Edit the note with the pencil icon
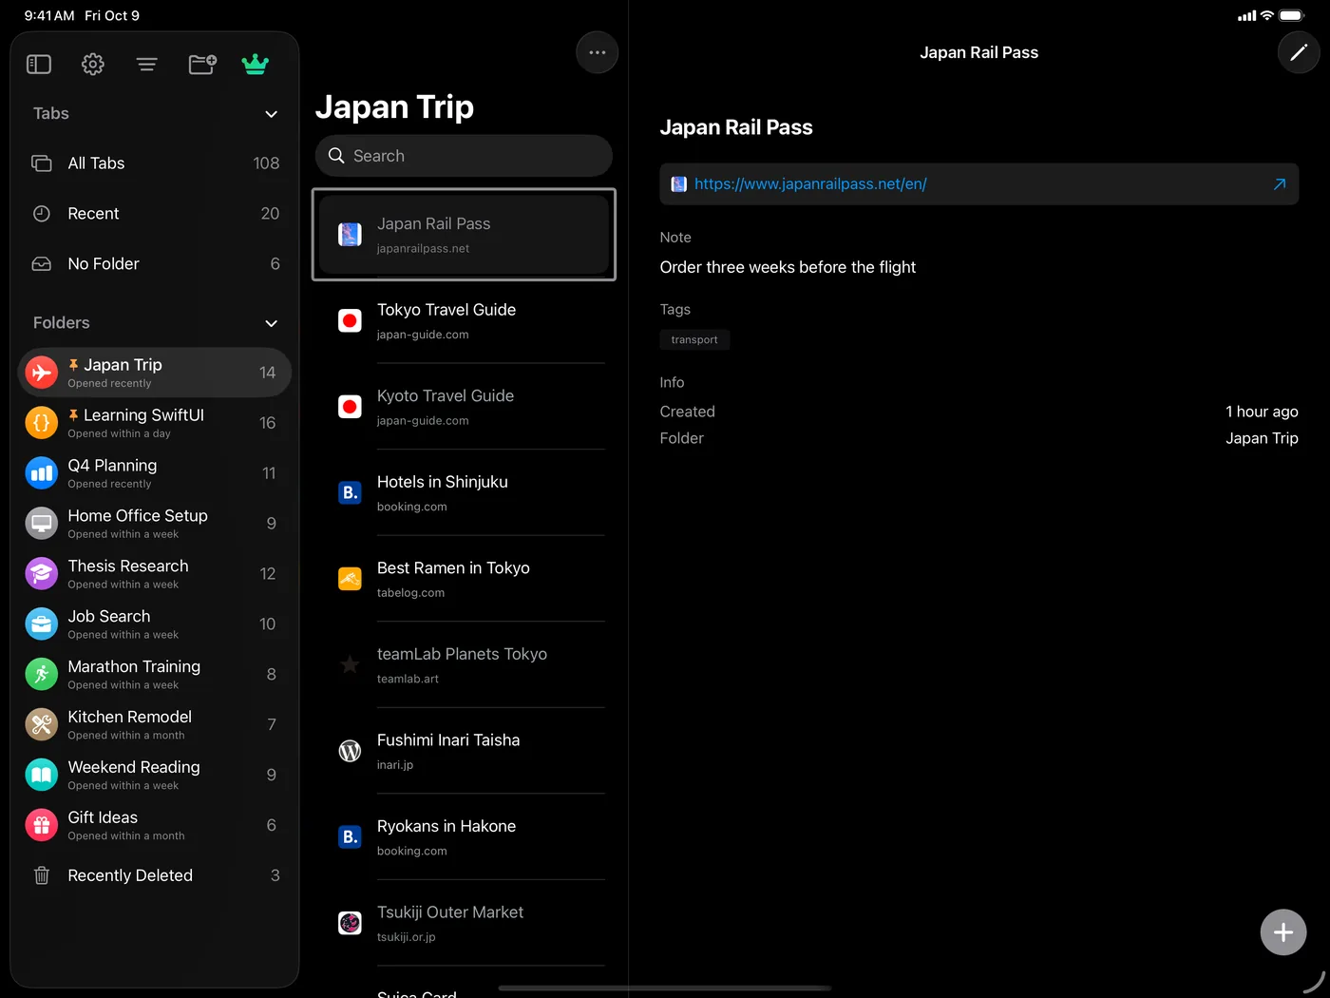 [1299, 52]
